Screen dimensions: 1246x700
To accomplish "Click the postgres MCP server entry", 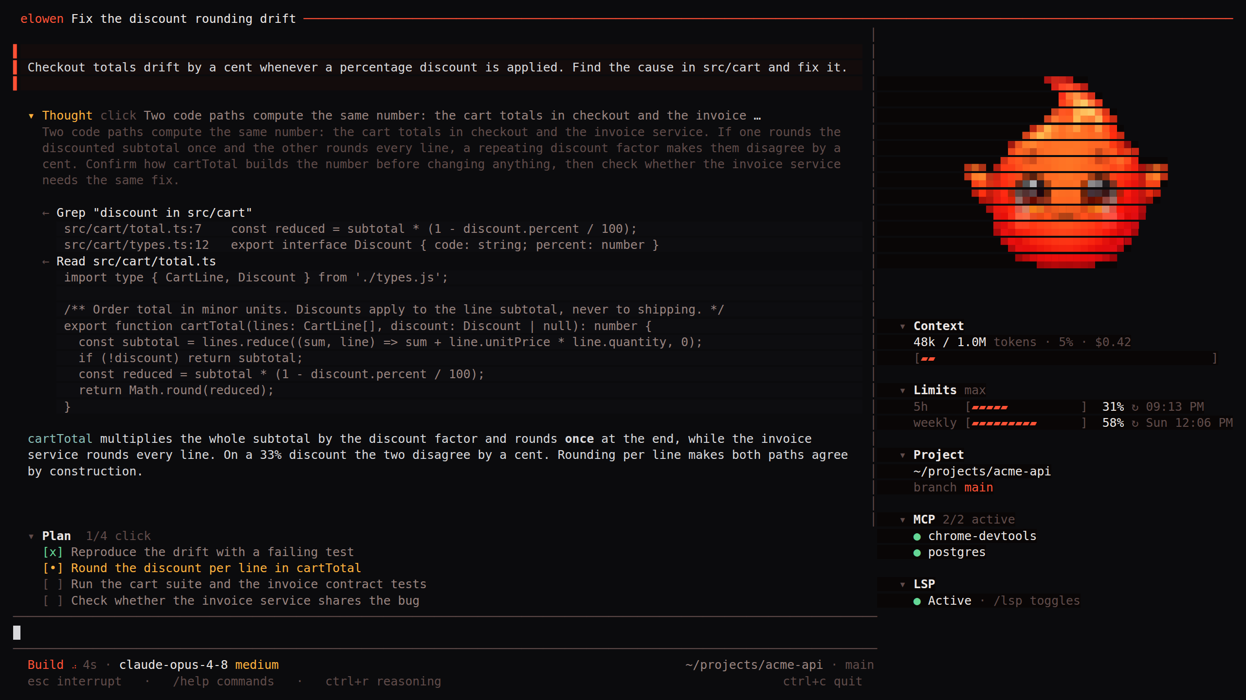I will coord(957,552).
